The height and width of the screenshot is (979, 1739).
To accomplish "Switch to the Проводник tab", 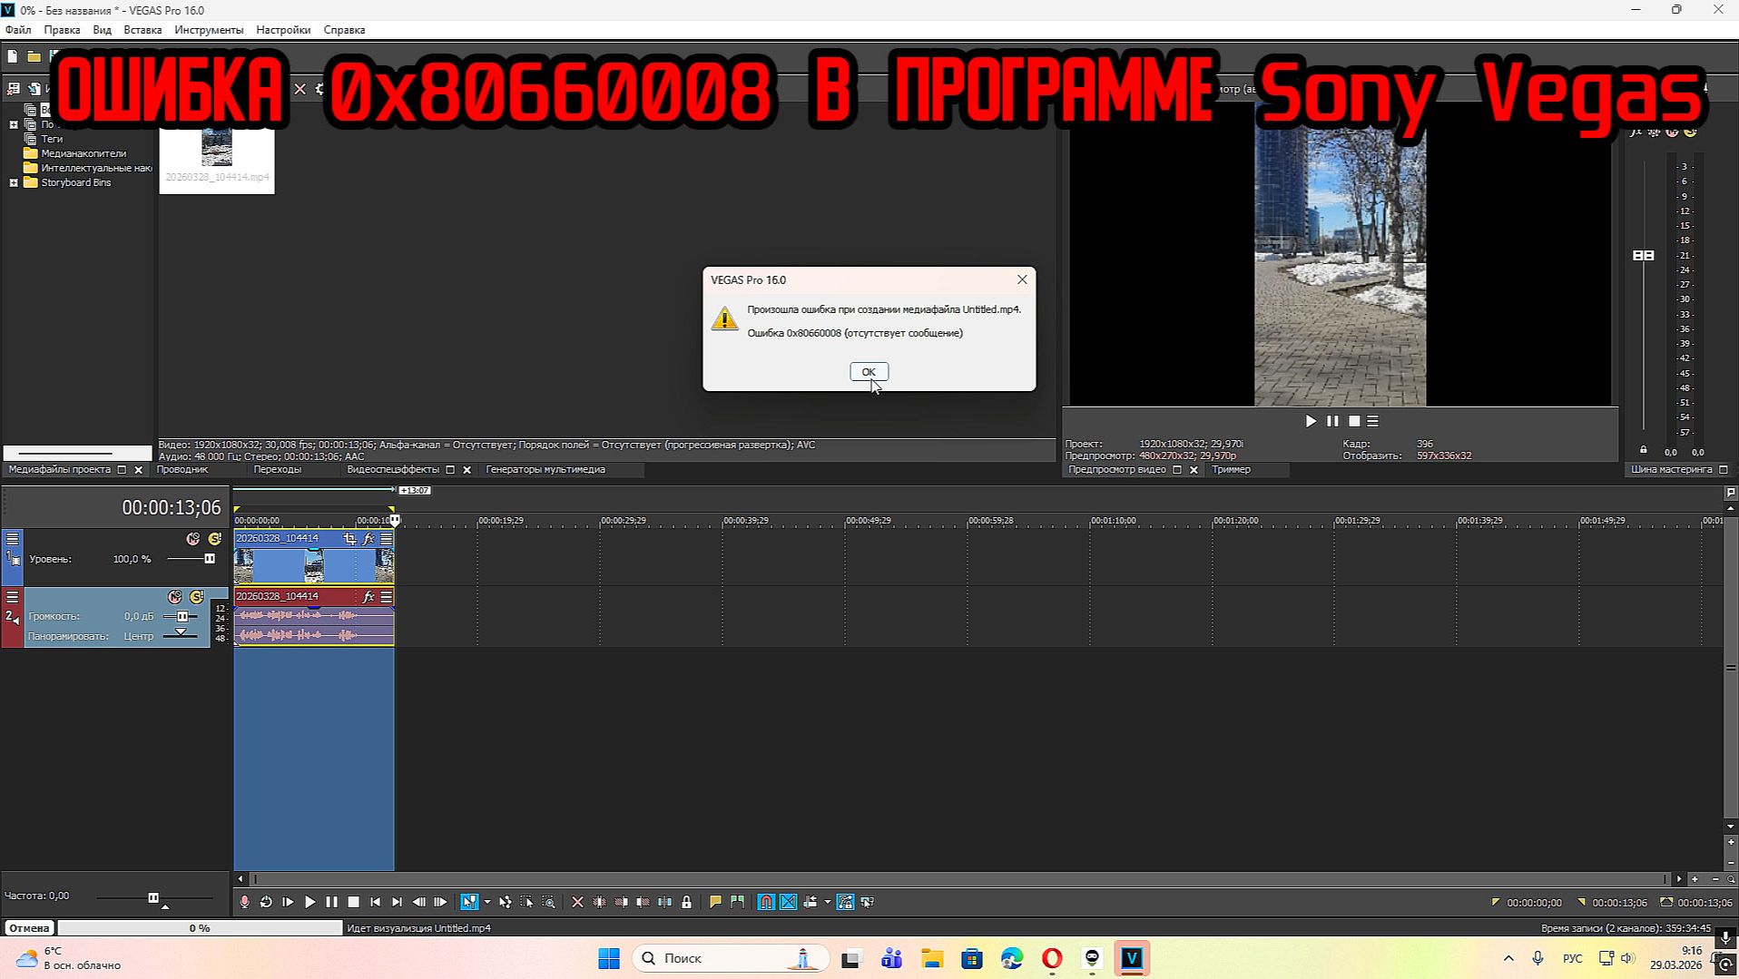I will 182,470.
